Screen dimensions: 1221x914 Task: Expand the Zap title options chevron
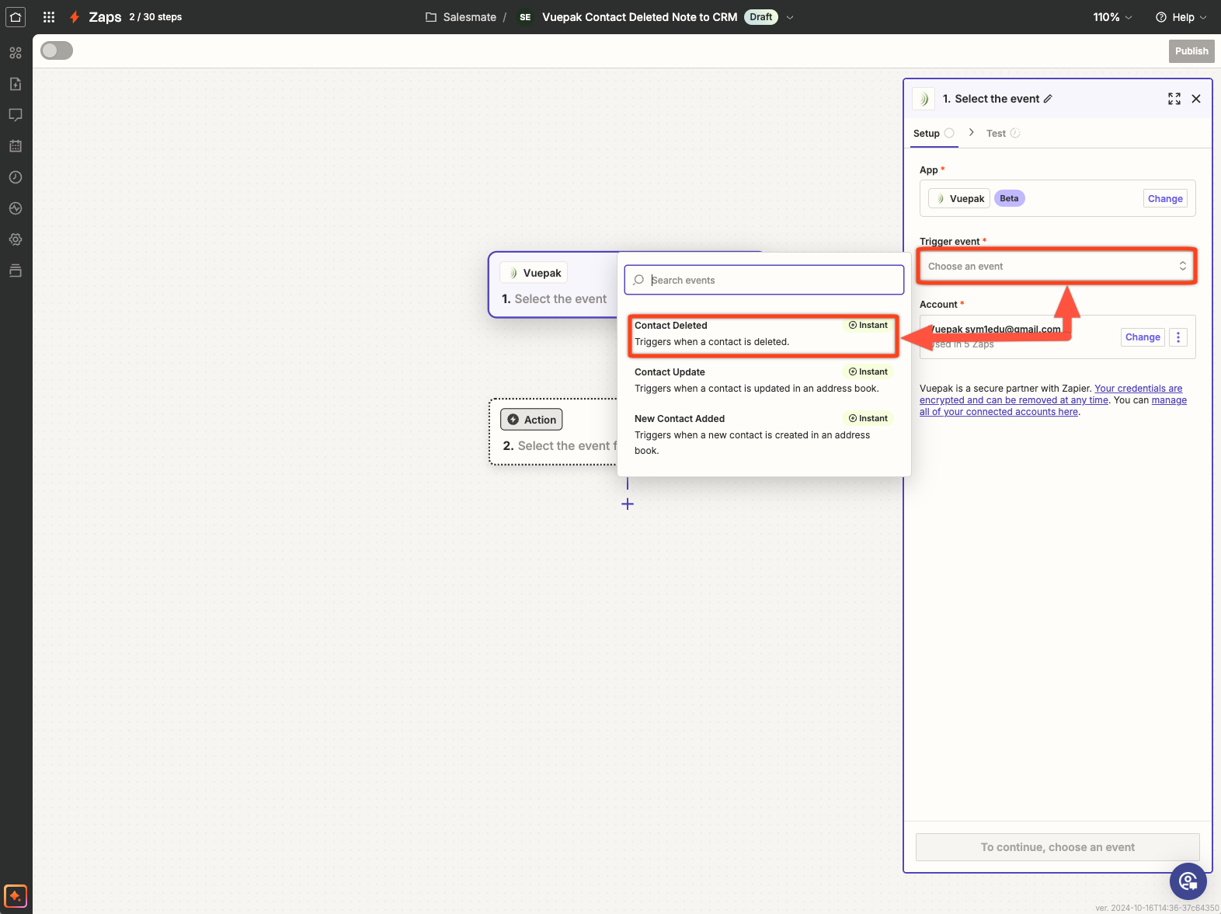point(790,17)
